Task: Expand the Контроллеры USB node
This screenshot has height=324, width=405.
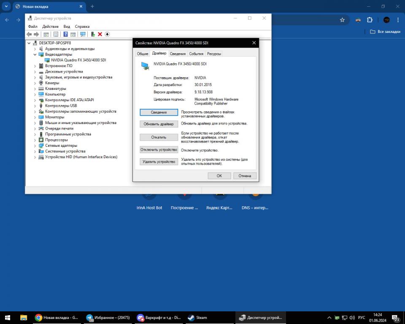Action: click(35, 105)
